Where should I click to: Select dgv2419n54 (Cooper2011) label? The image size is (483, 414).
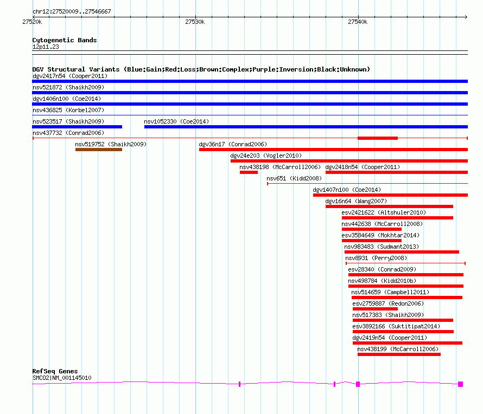pyautogui.click(x=390, y=338)
